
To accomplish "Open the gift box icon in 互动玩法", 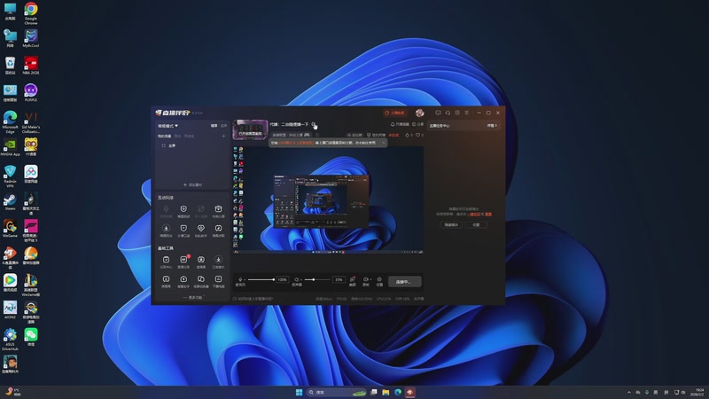I will tap(218, 209).
